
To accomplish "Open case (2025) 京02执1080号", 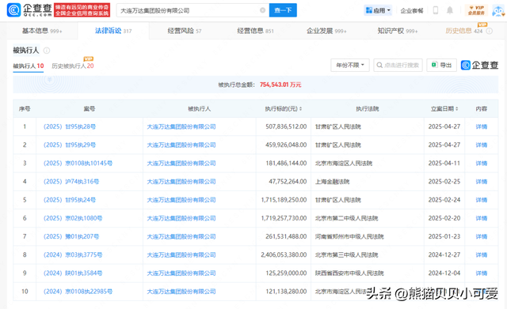I will pyautogui.click(x=73, y=218).
